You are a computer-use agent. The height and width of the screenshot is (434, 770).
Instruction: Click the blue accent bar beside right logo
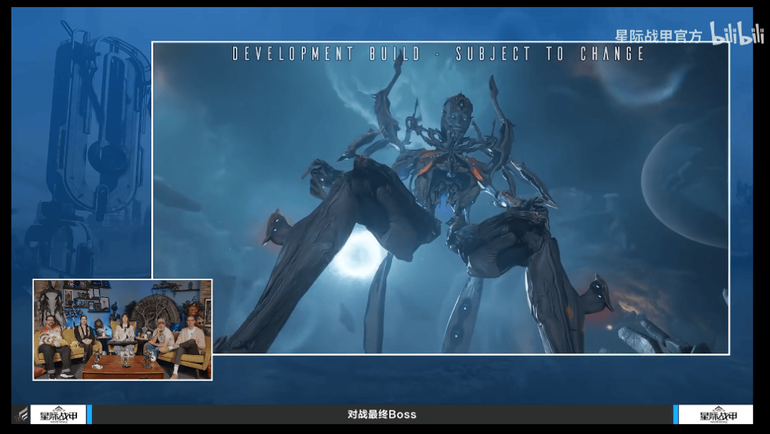coord(675,415)
